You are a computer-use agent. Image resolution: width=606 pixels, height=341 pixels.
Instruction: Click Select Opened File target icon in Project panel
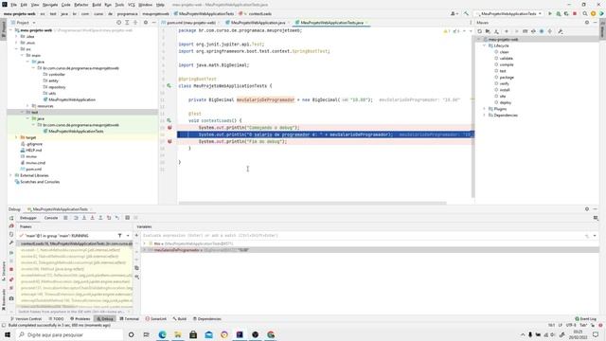click(118, 23)
